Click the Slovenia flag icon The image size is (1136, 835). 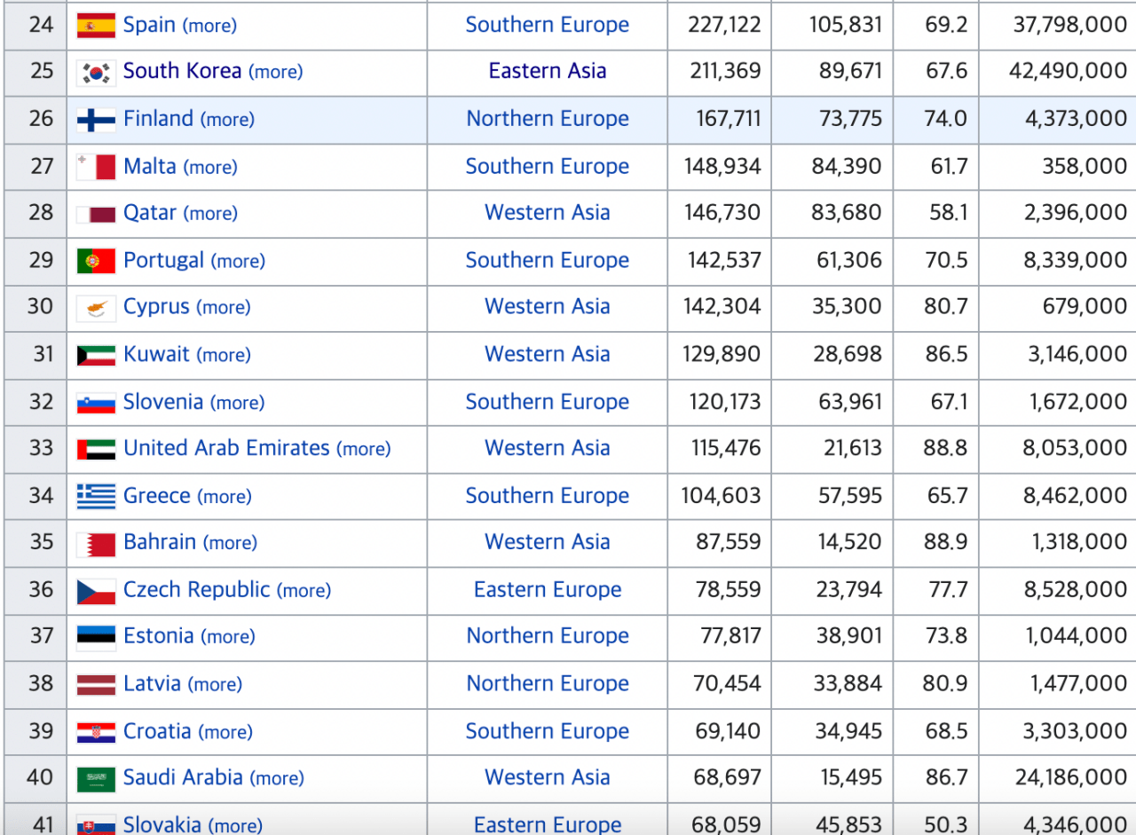point(96,403)
